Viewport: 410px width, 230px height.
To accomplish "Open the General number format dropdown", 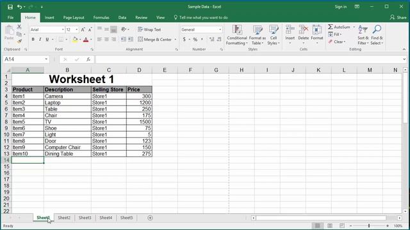I will [x=220, y=30].
